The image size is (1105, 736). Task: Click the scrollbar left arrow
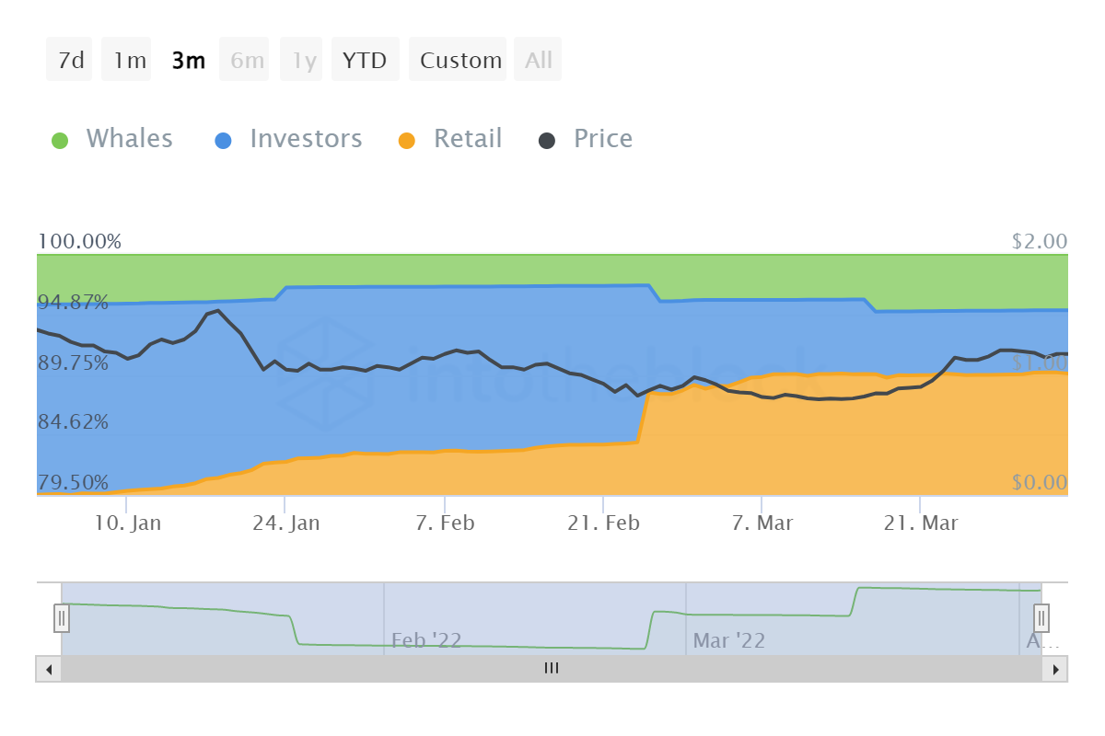point(48,669)
